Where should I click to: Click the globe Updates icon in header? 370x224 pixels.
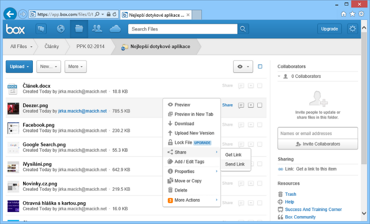click(x=61, y=29)
